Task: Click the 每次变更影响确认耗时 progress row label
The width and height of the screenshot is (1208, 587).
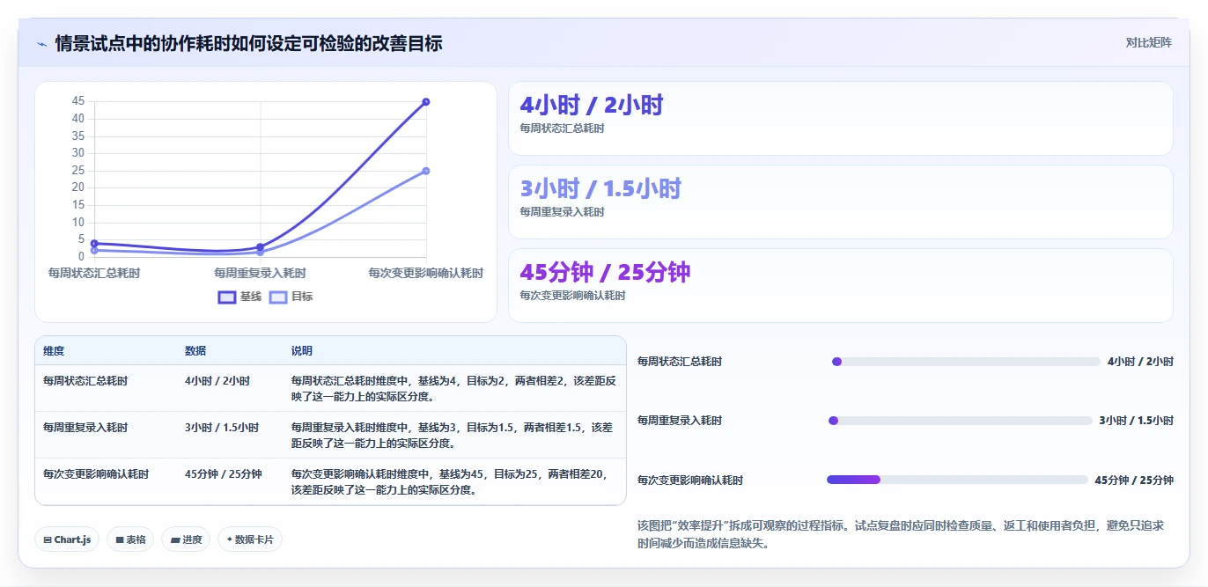Action: pos(690,480)
